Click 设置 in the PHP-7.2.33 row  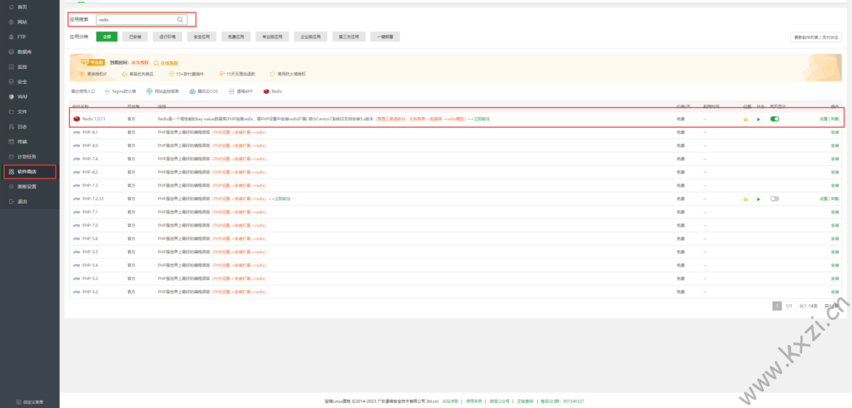click(824, 199)
